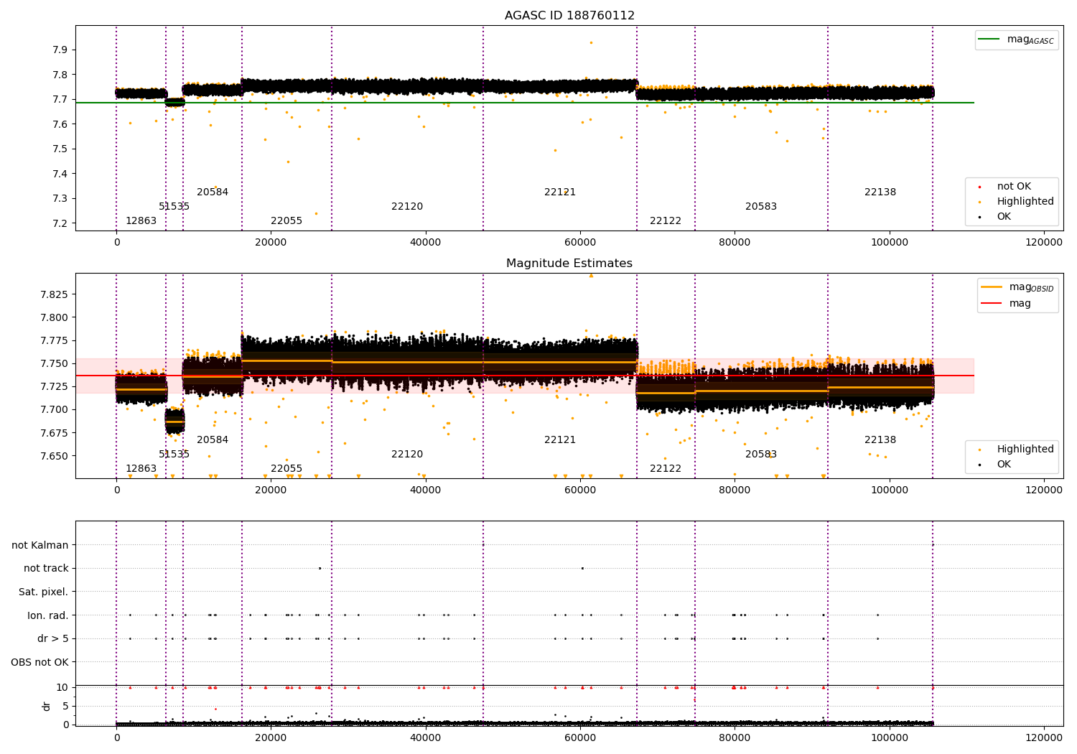Click obsid label 22122 in the top plot
Screen dimensions: 1077x754
(666, 221)
